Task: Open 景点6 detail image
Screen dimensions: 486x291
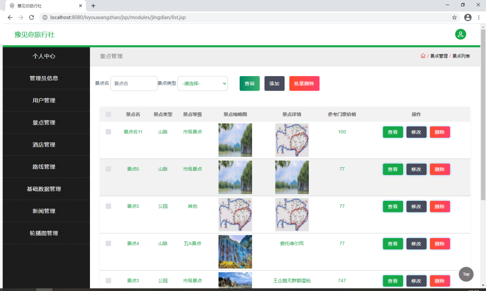Action: click(292, 177)
